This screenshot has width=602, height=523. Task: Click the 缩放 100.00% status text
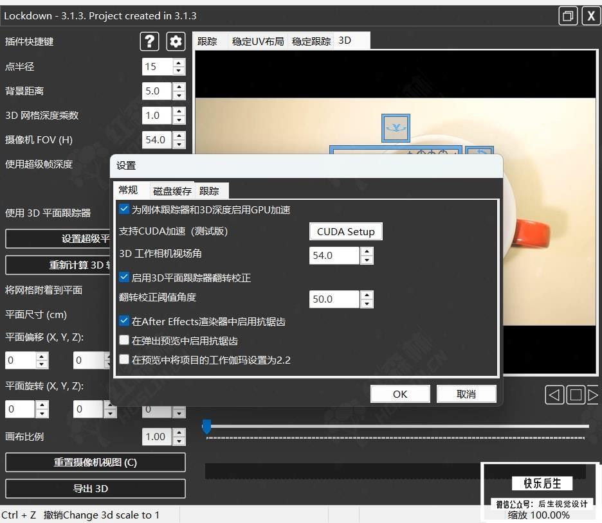click(539, 515)
